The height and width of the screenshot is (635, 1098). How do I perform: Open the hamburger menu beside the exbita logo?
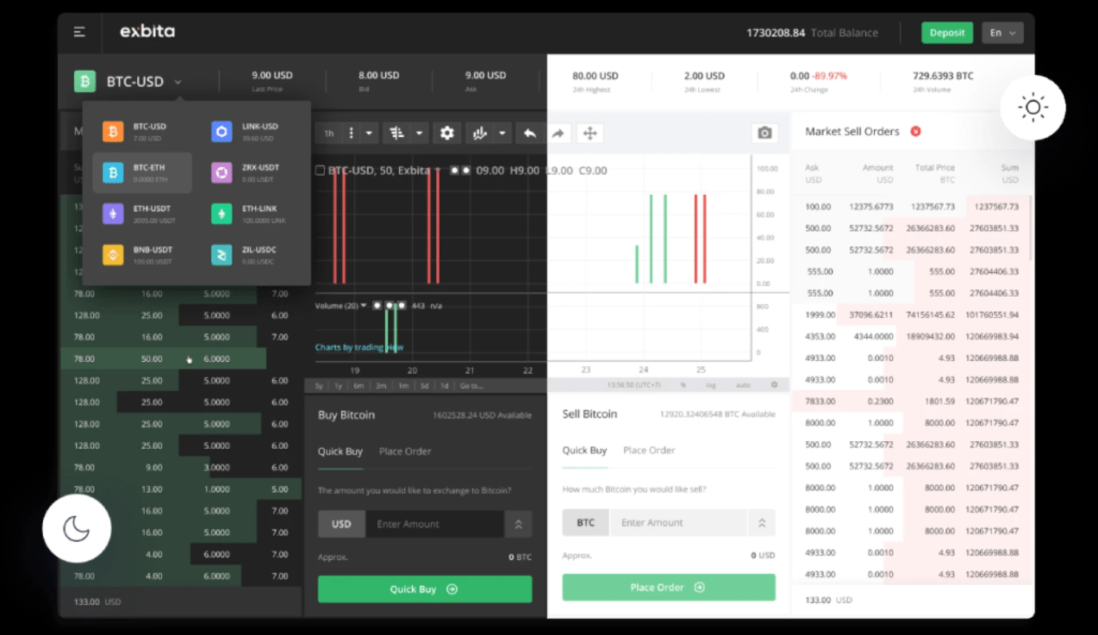79,33
